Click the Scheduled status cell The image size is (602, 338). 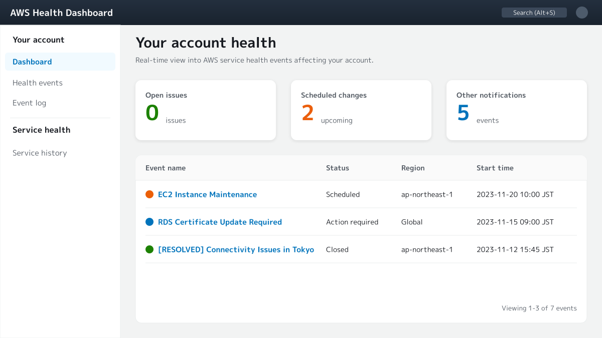[x=343, y=194]
